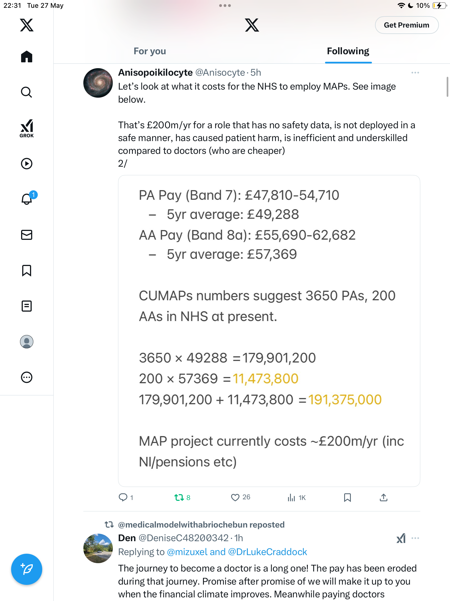This screenshot has width=450, height=601.
Task: Open Anisopoikilocyte's profile picture
Action: [x=98, y=83]
